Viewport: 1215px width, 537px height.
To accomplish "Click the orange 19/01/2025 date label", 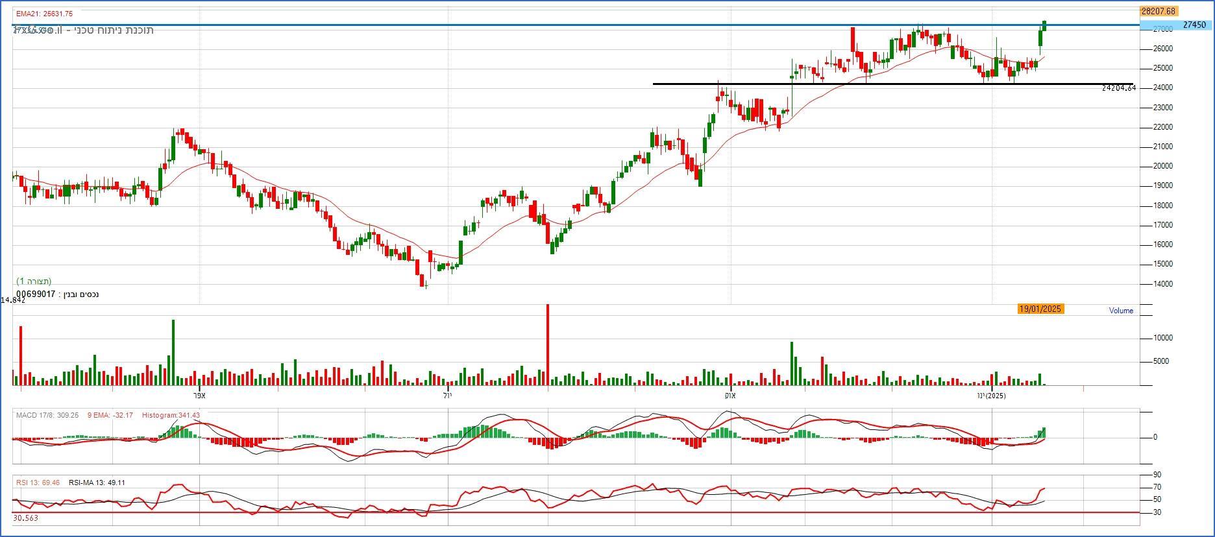I will click(1040, 309).
